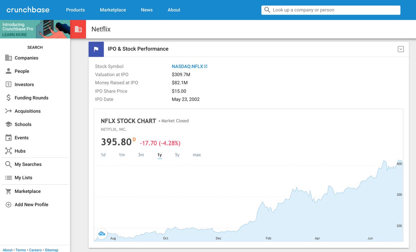This screenshot has height=252, width=416.
Task: Collapse the IPO & Stock Performance section
Action: click(401, 49)
